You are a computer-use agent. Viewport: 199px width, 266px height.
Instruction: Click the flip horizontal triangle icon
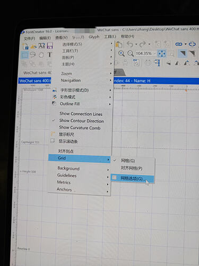[168, 63]
